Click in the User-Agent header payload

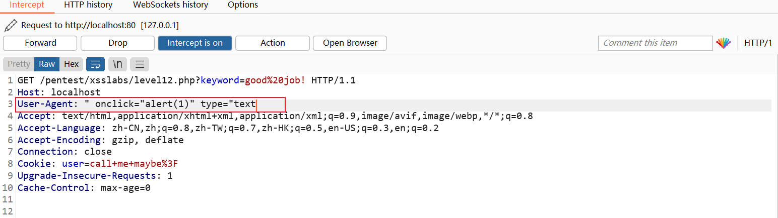(x=171, y=105)
